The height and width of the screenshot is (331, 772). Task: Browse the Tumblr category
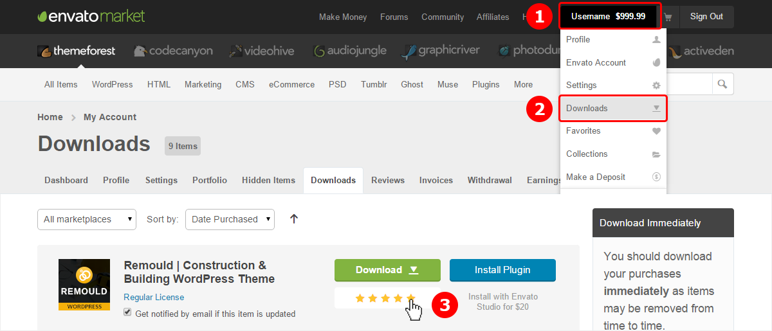pyautogui.click(x=374, y=84)
